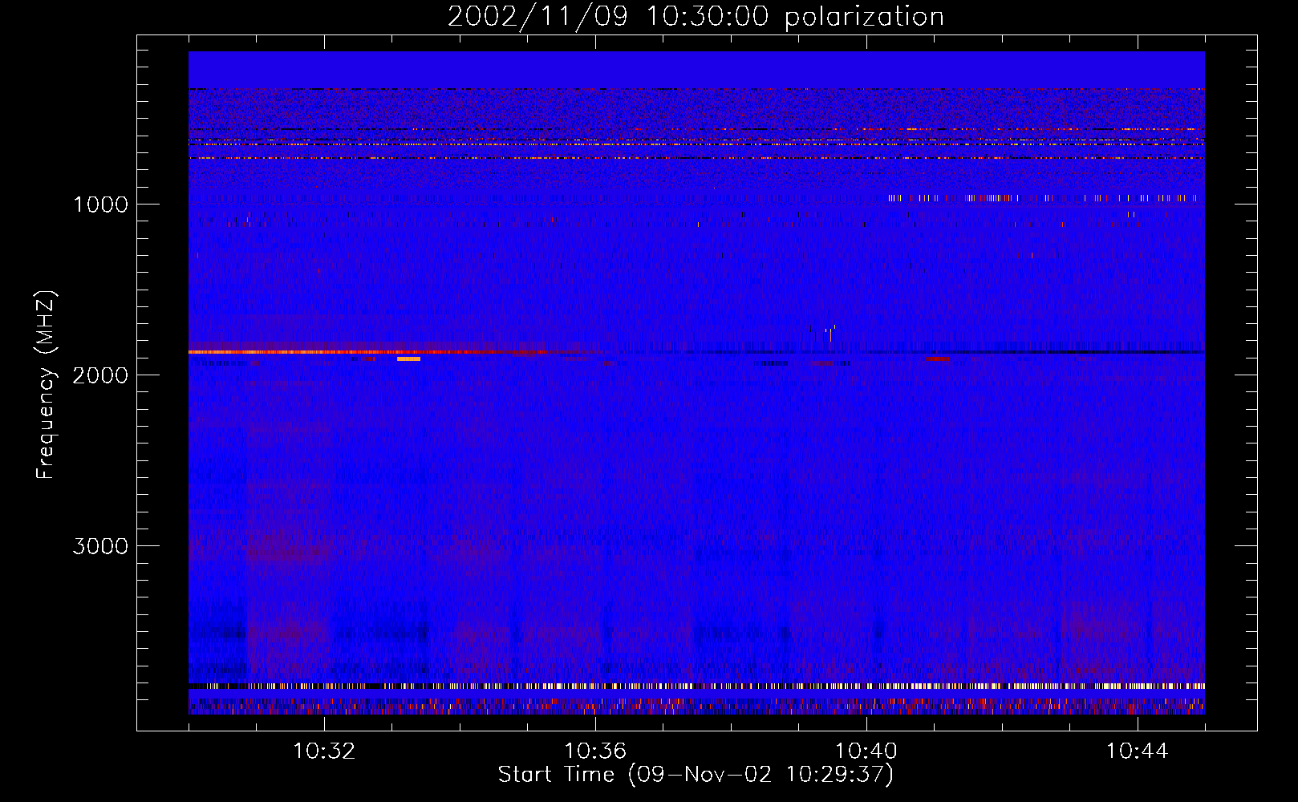Click the 1000 frequency tick label
Image resolution: width=1298 pixels, height=802 pixels.
click(x=101, y=205)
